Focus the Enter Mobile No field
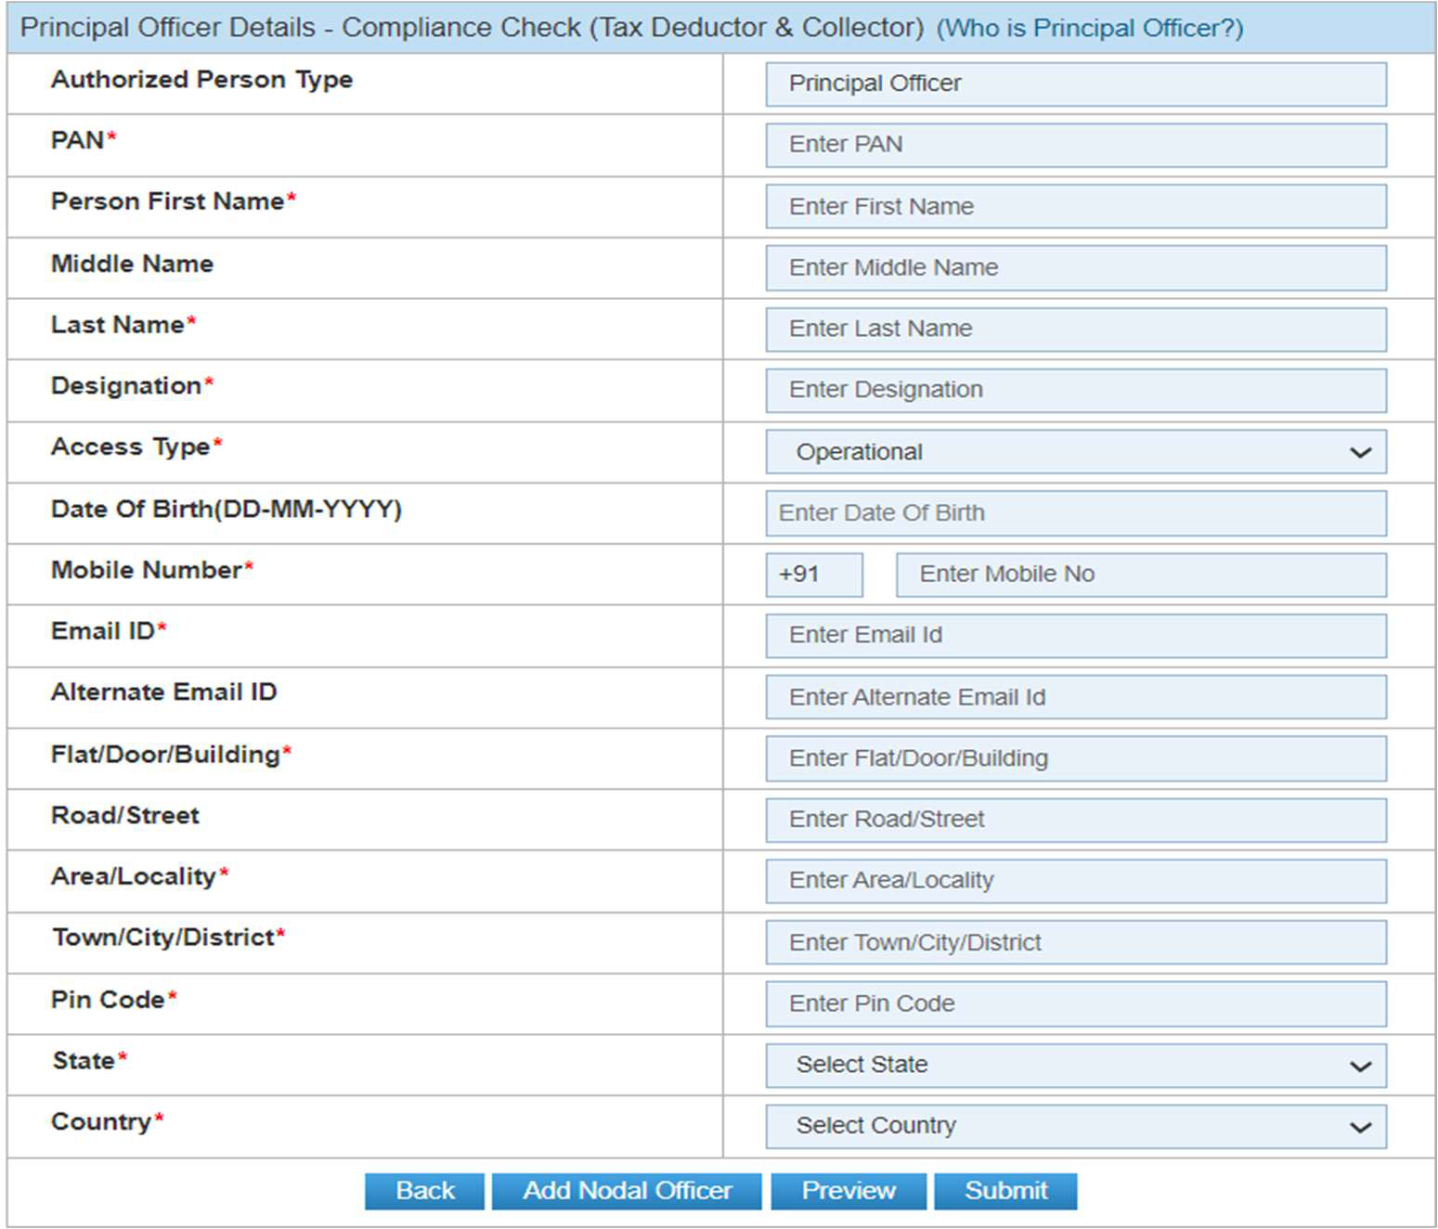 tap(1141, 575)
